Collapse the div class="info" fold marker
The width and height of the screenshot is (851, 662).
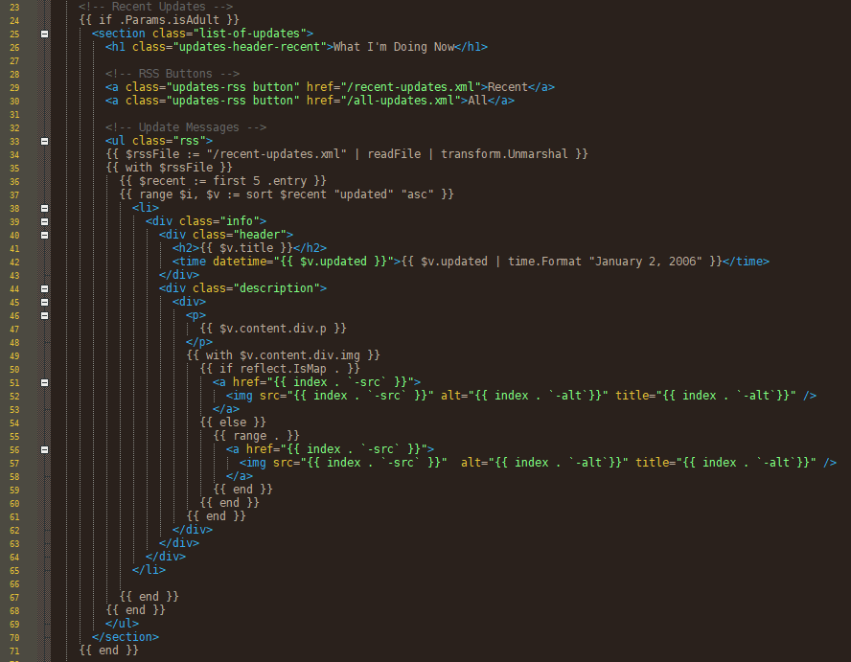point(44,220)
